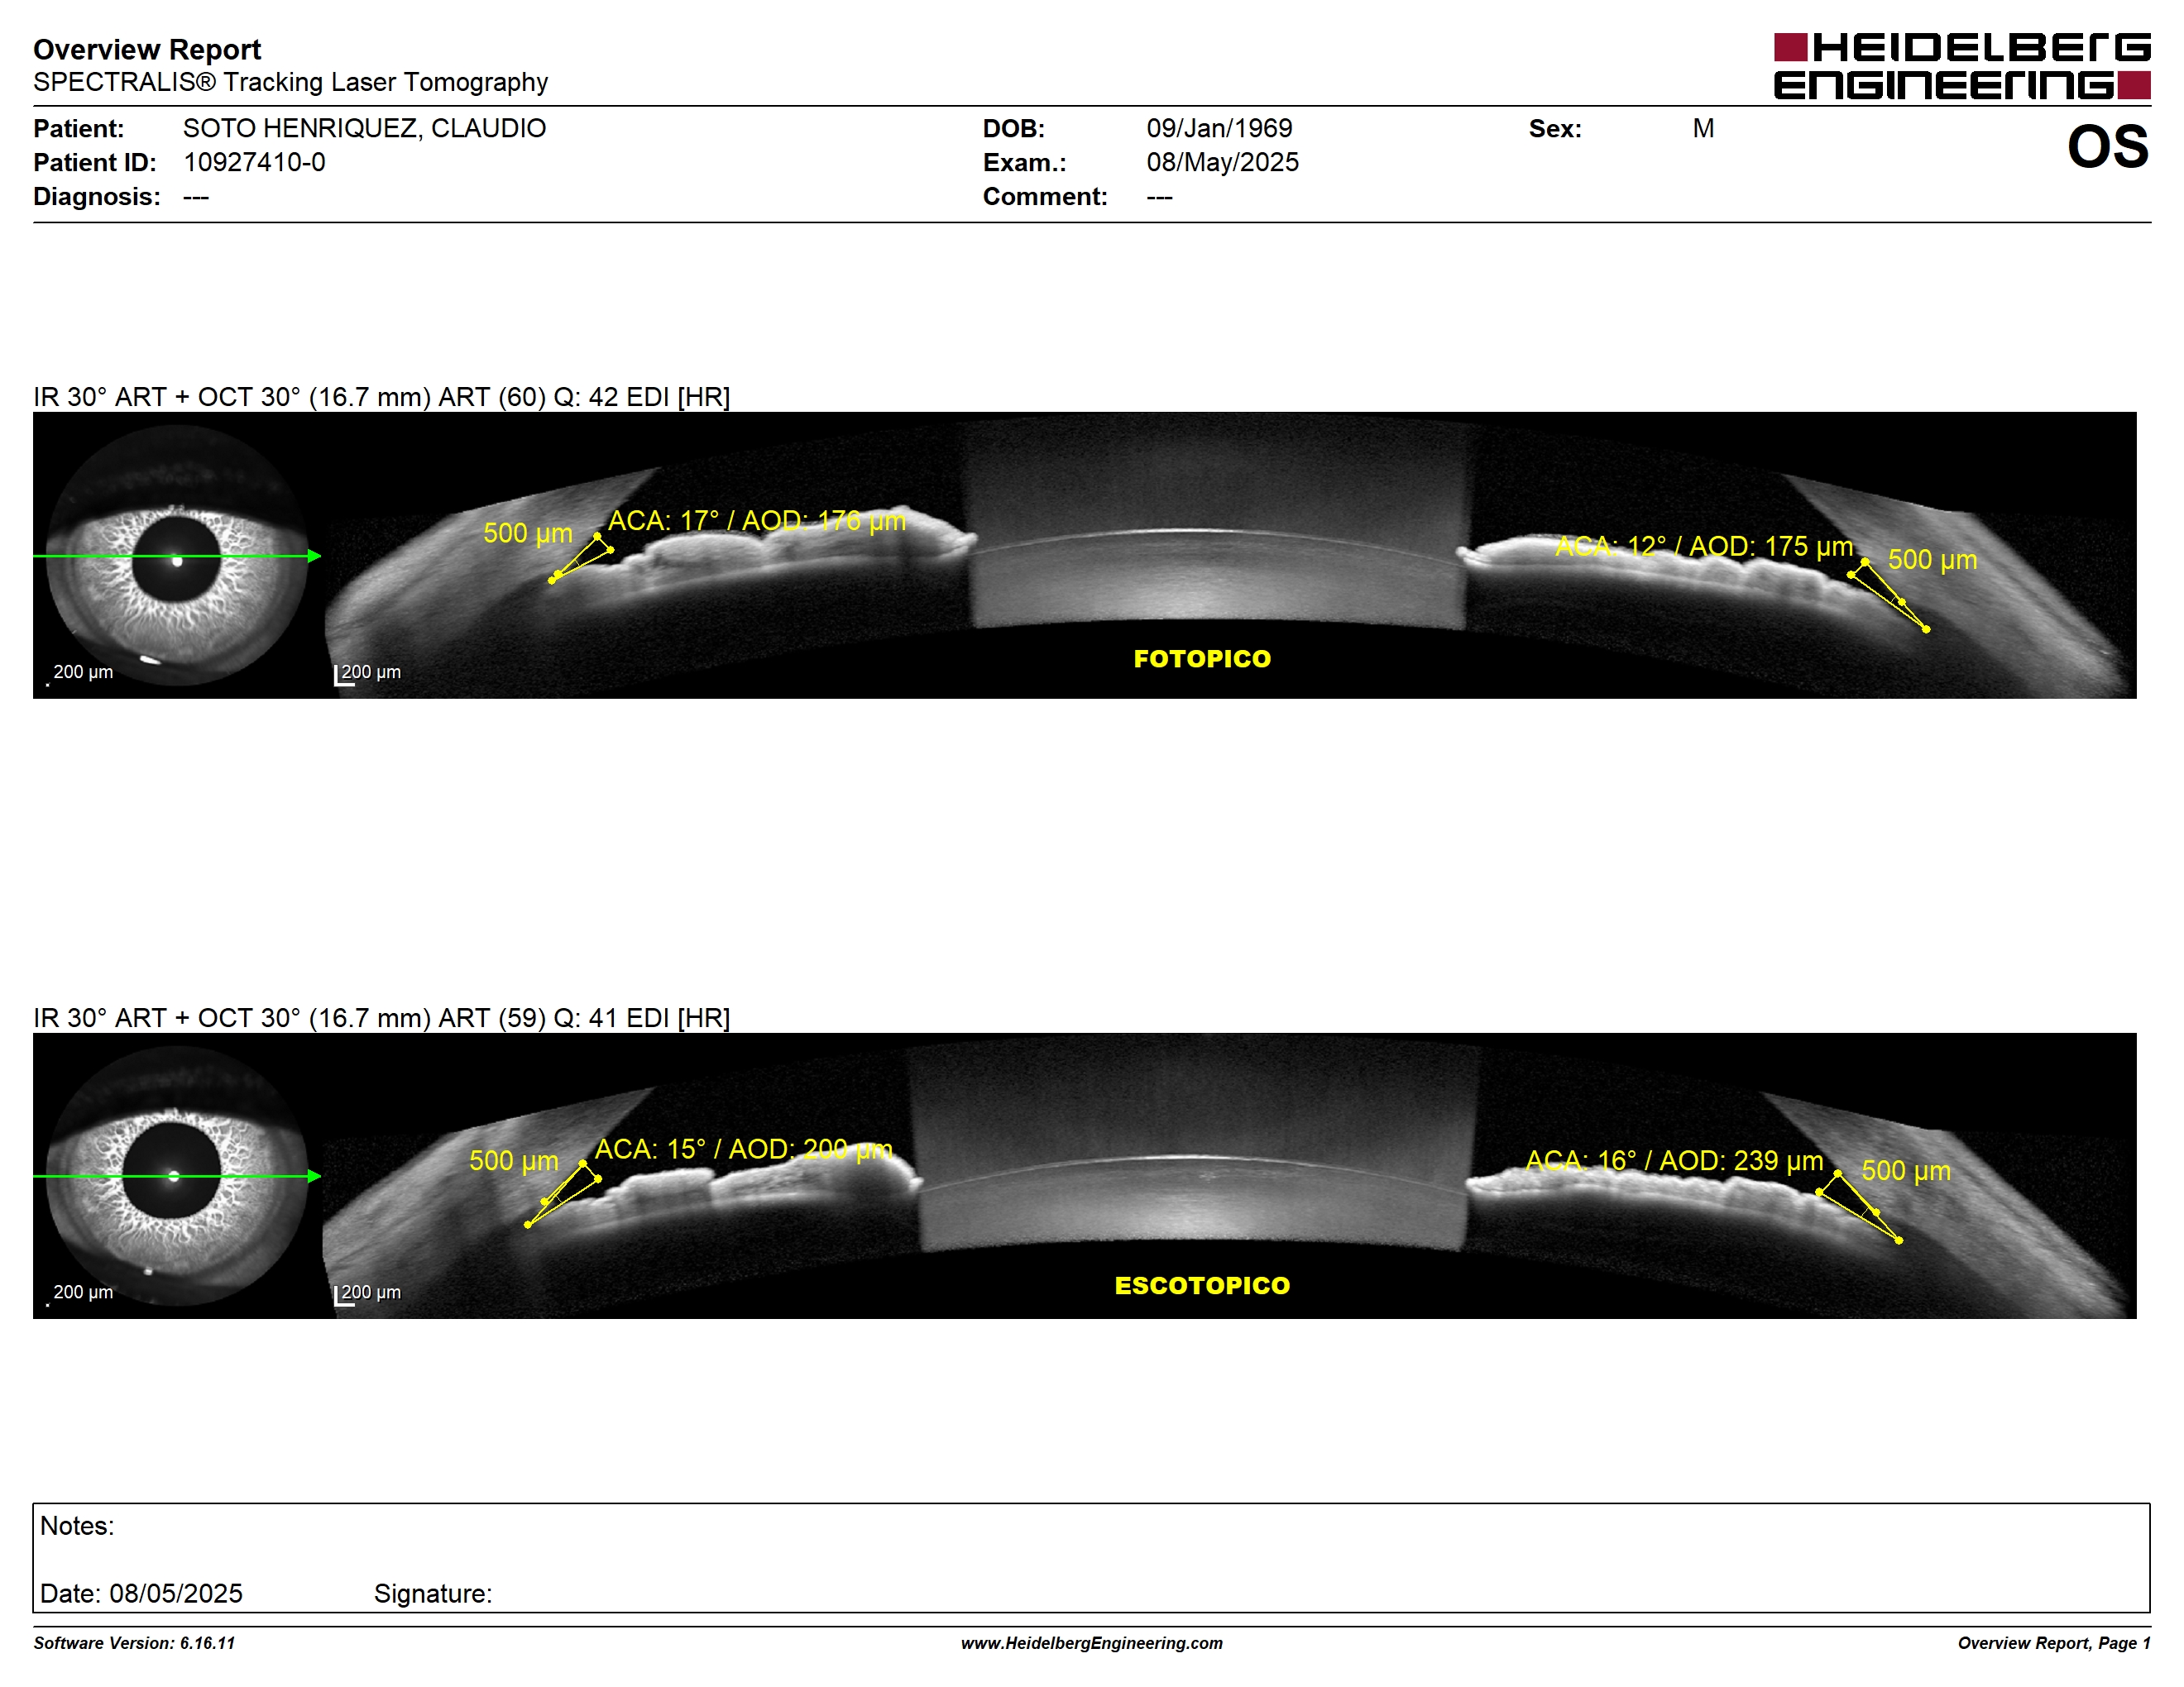This screenshot has height=1687, width=2184.
Task: Select the second scan header with Q: 41
Action: pyautogui.click(x=381, y=1017)
